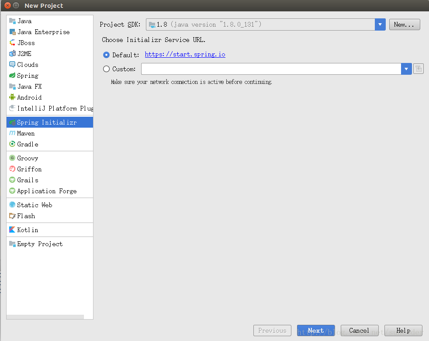429x341 pixels.
Task: Click inside the Custom URL text field
Action: [x=271, y=69]
